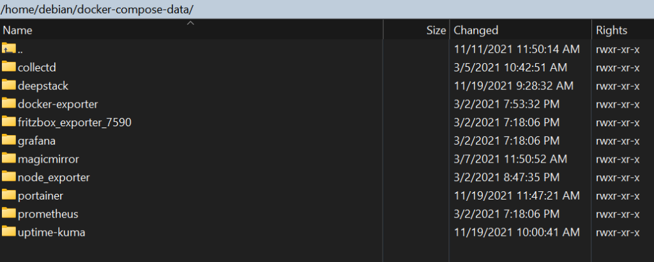
Task: Sort files by the Rights column header
Action: 623,30
